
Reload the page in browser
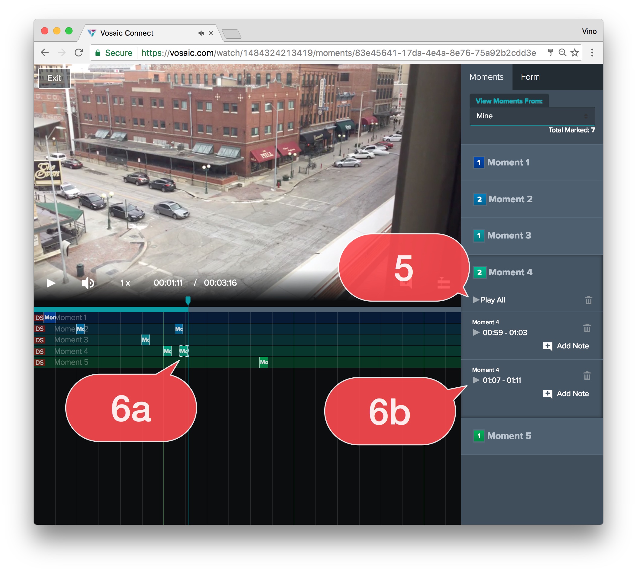click(79, 53)
